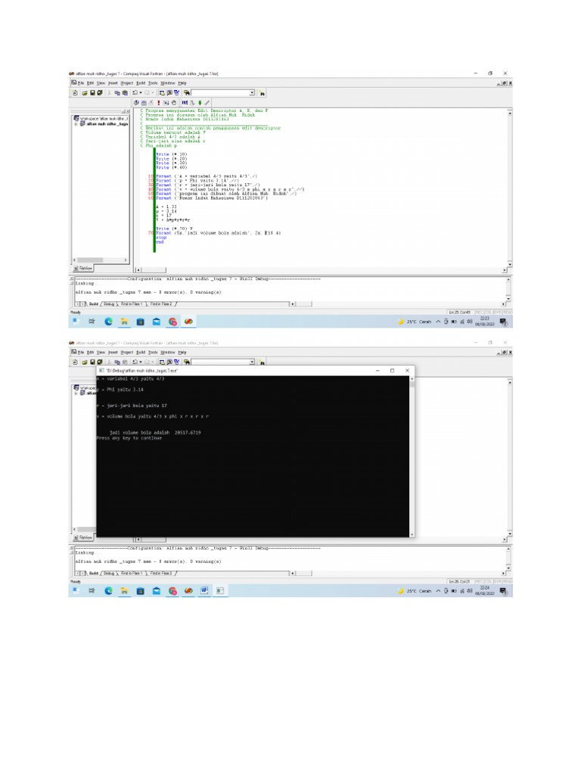This screenshot has height=775, width=581.
Task: Open Window menu in code-editor screenshot
Action: (168, 83)
